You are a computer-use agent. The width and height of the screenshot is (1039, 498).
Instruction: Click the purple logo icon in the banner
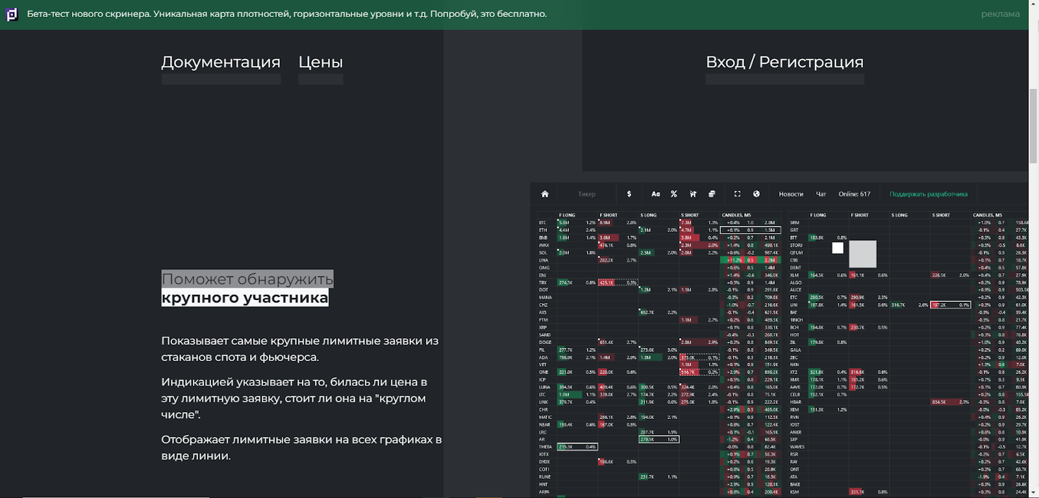click(12, 14)
